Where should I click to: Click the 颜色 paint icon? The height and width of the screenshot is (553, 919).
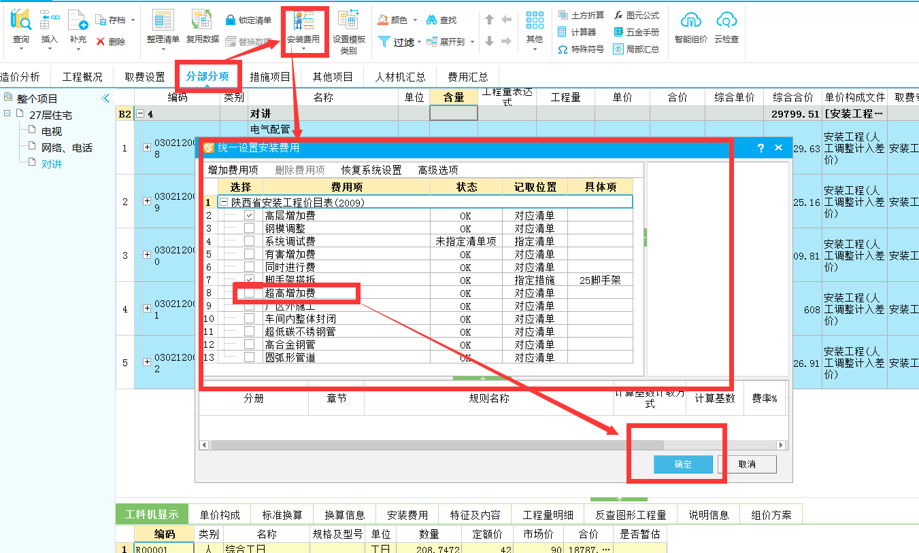click(x=383, y=20)
